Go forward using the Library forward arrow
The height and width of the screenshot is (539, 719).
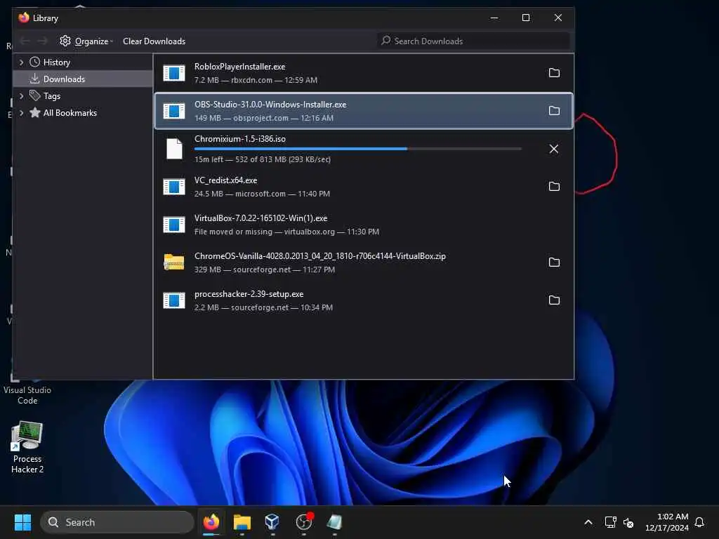[43, 41]
